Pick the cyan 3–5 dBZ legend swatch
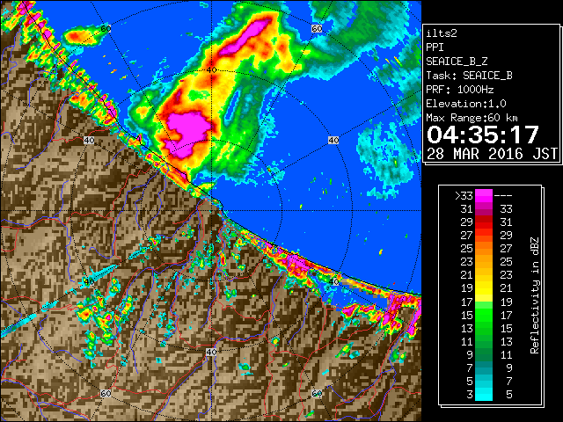Viewport: 563px width, 422px height. pyautogui.click(x=484, y=395)
